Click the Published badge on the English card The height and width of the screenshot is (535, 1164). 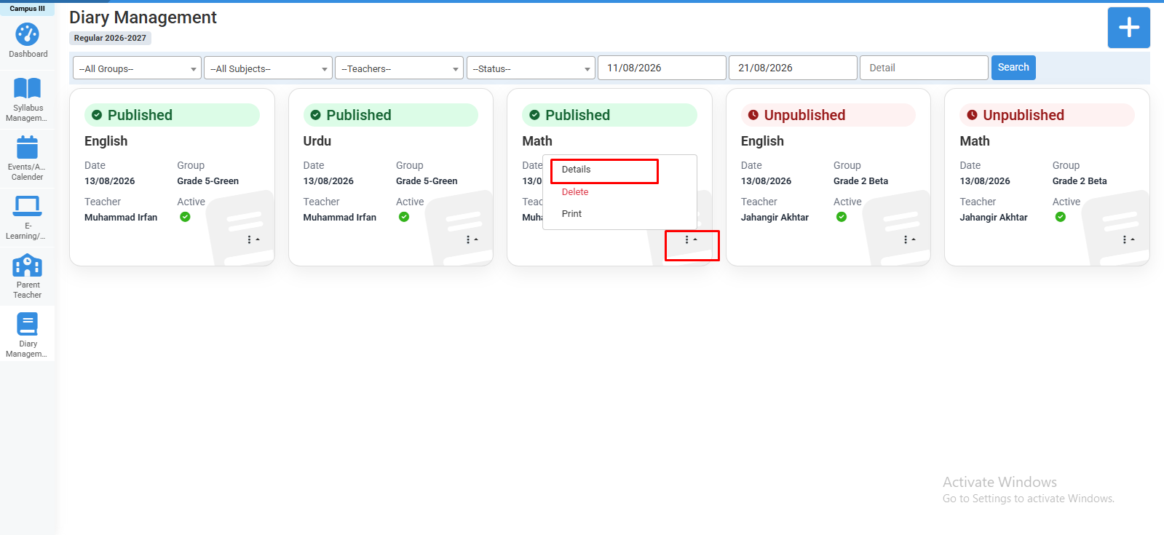pos(172,115)
